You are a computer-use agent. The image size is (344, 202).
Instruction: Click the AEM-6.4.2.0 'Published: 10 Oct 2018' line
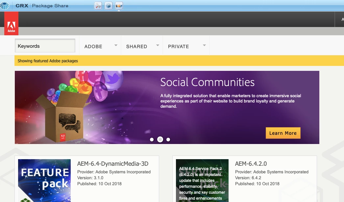pos(257,184)
